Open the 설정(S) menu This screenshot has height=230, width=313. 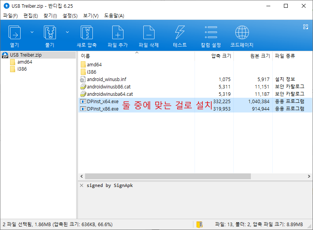click(x=70, y=16)
